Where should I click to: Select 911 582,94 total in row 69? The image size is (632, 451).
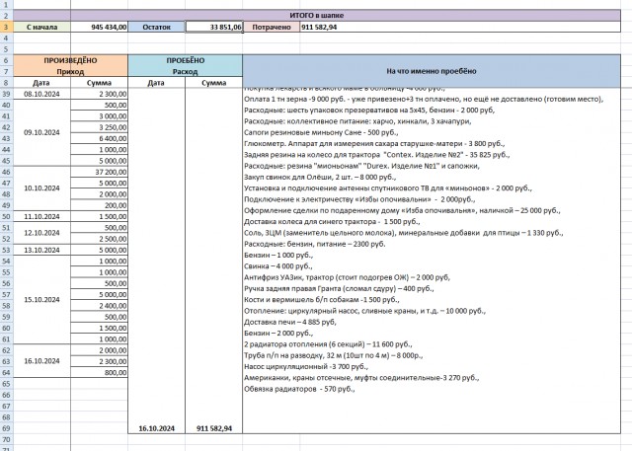pos(214,428)
